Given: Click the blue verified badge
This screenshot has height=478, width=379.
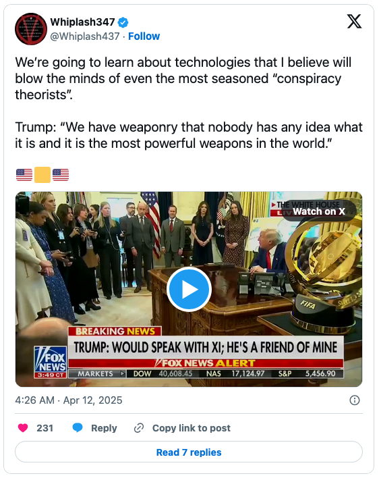Looking at the screenshot, I should (x=123, y=22).
